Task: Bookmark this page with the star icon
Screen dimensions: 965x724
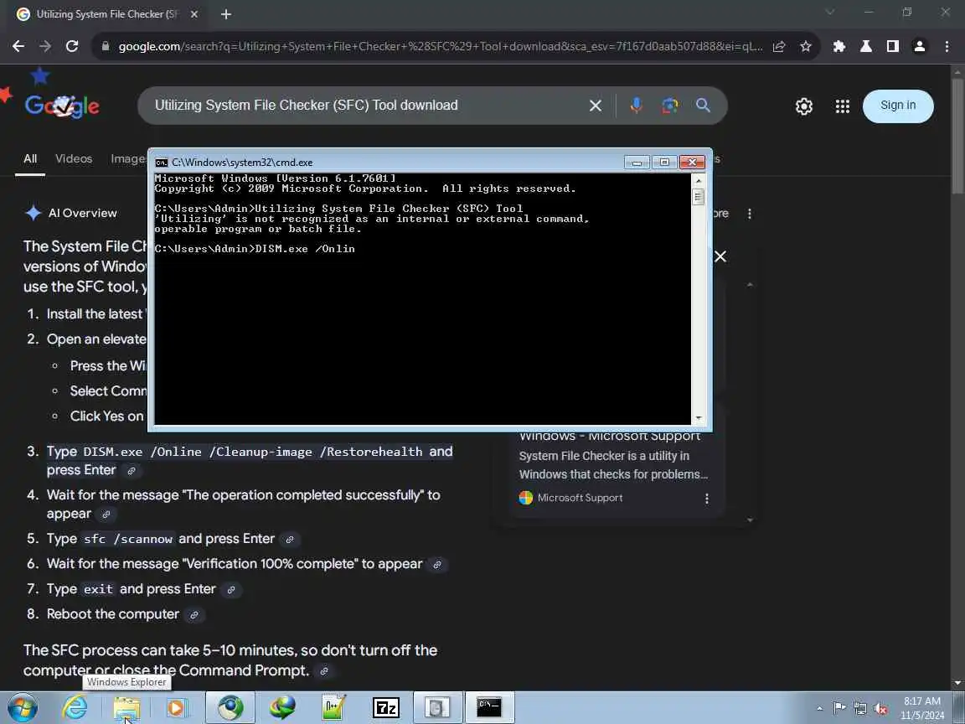Action: pos(805,46)
